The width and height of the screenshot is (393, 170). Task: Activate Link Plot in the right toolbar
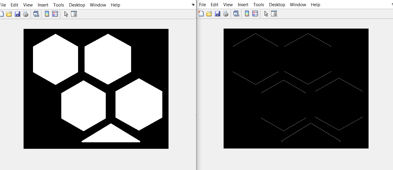(236, 14)
